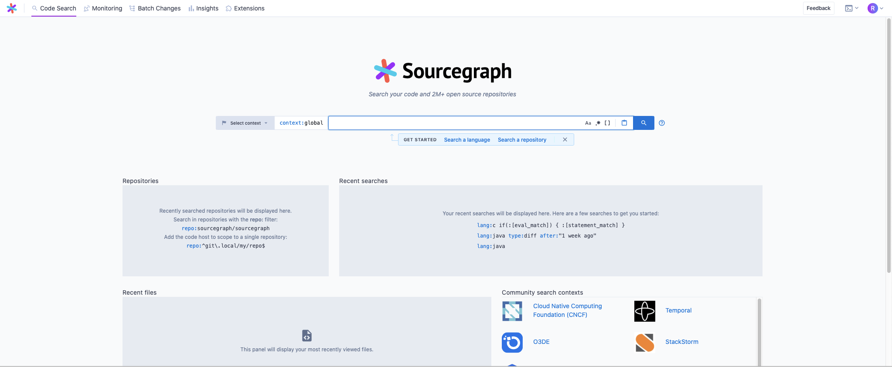The height and width of the screenshot is (367, 892).
Task: Open the Extensions page
Action: [x=245, y=8]
